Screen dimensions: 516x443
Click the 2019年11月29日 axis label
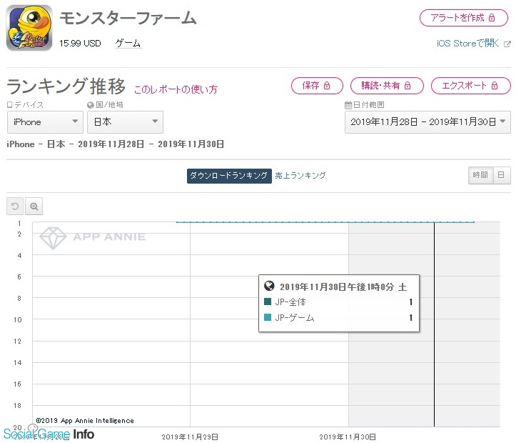[x=190, y=437]
